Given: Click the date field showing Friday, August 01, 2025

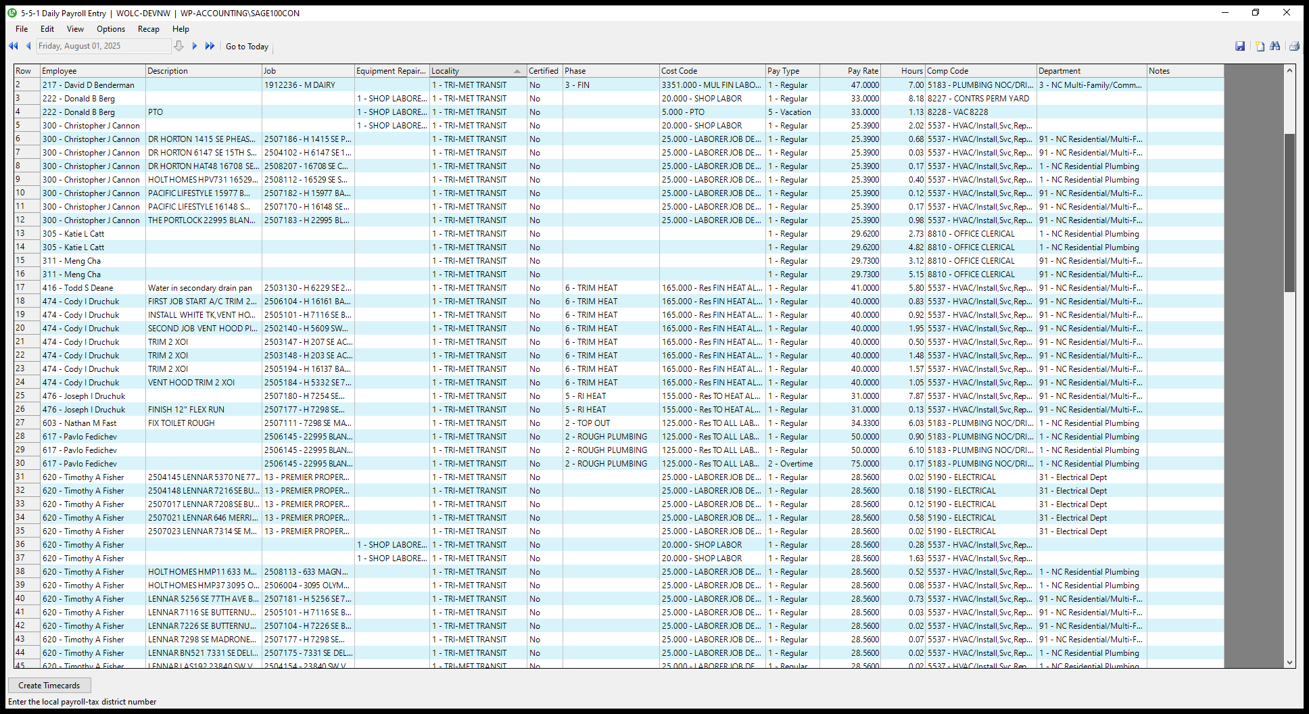Looking at the screenshot, I should [x=103, y=46].
